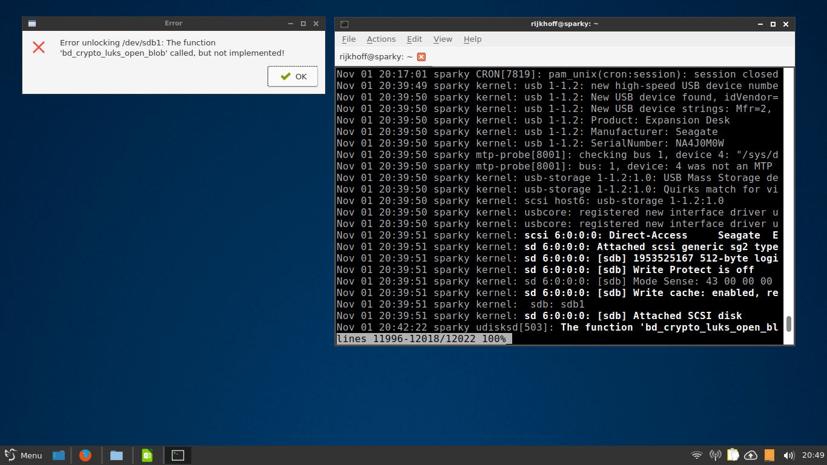The width and height of the screenshot is (827, 465).
Task: Click the wireless antenna tray icon
Action: click(715, 455)
